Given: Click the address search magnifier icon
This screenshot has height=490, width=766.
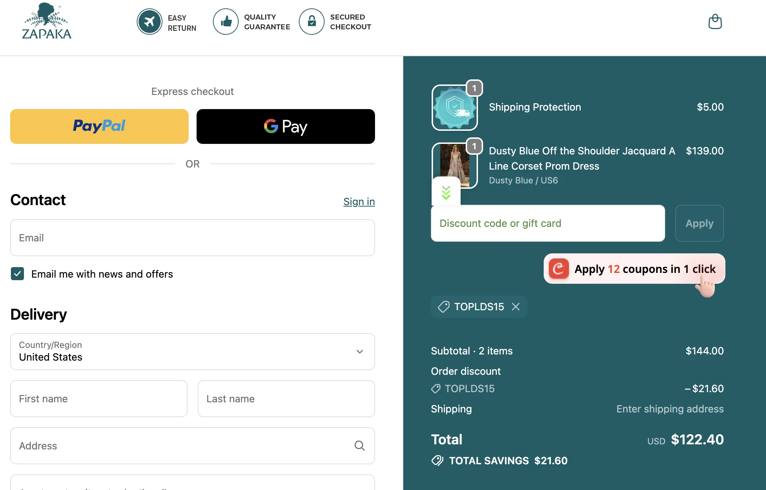Looking at the screenshot, I should pyautogui.click(x=359, y=445).
